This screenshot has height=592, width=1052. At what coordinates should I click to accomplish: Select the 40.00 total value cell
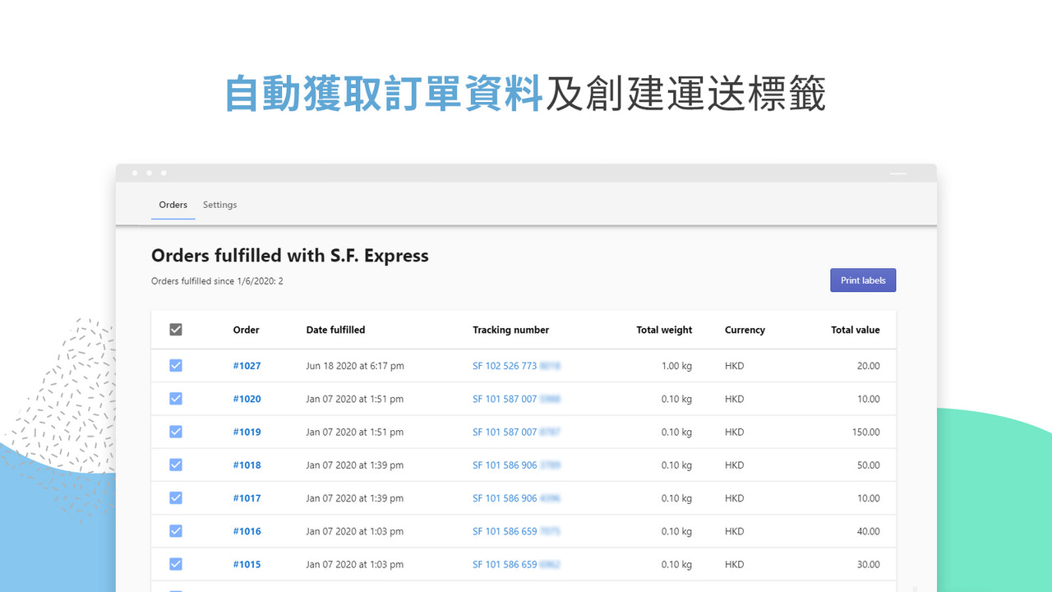[868, 531]
